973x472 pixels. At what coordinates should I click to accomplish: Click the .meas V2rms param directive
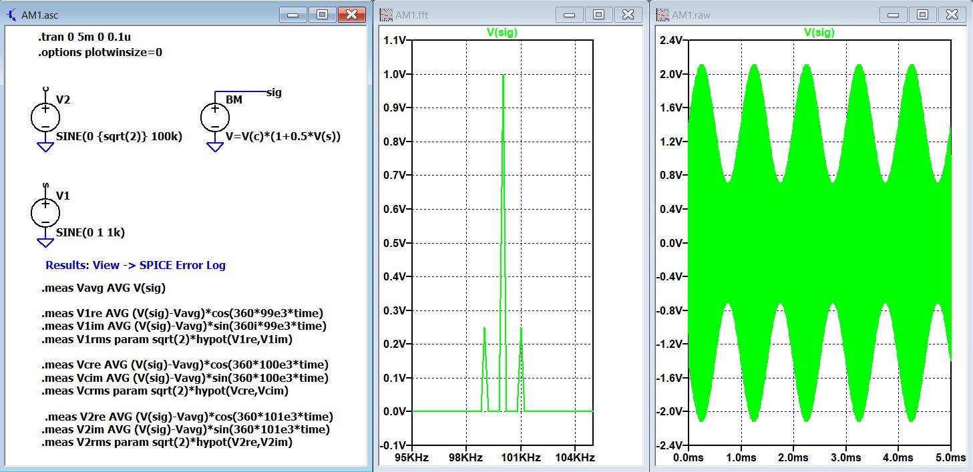click(x=167, y=442)
